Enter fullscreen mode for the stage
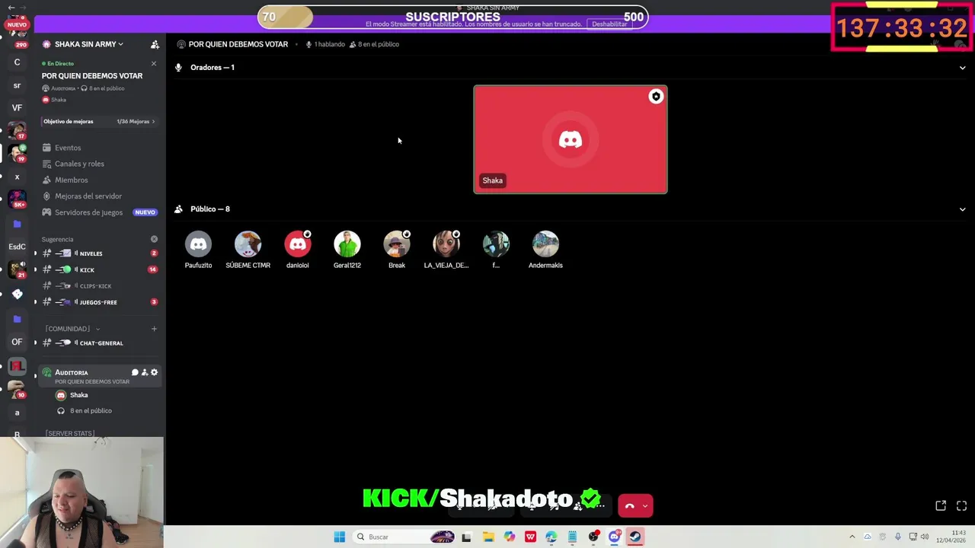Screen dimensions: 975x548 click(961, 505)
